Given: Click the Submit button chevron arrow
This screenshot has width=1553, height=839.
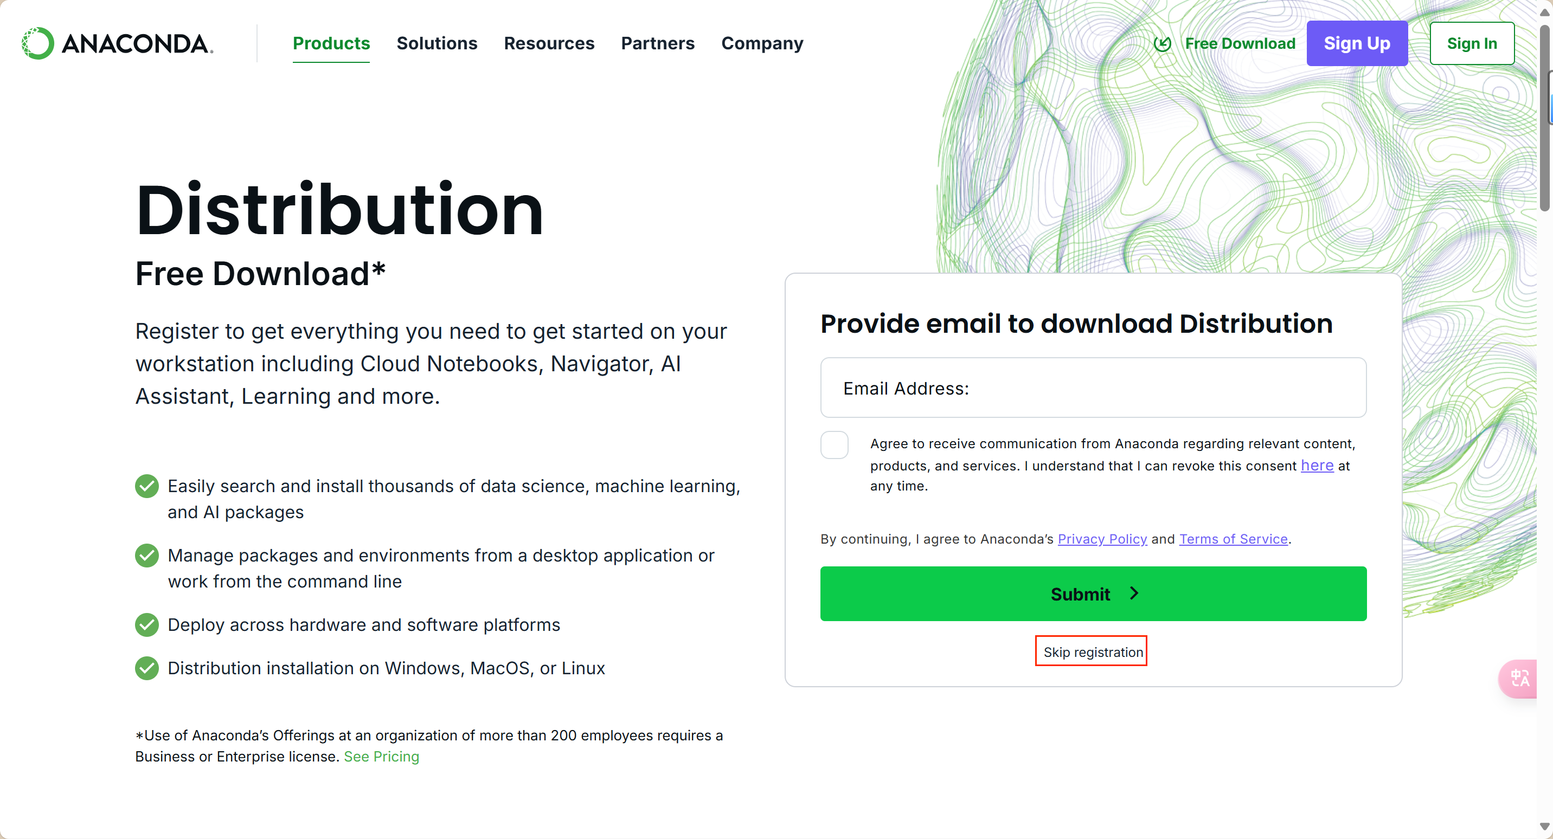Looking at the screenshot, I should click(1134, 593).
